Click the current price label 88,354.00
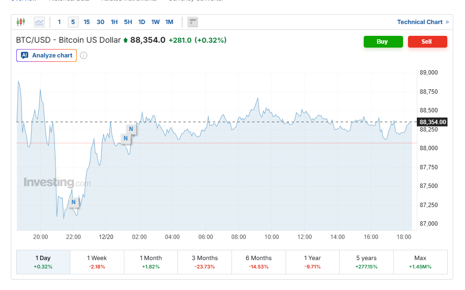This screenshot has height=290, width=465. [433, 122]
